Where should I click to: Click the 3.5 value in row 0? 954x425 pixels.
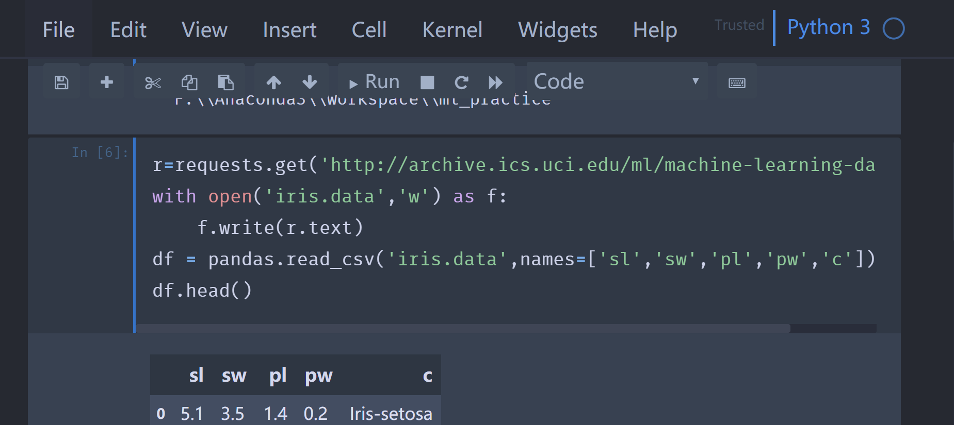point(232,414)
